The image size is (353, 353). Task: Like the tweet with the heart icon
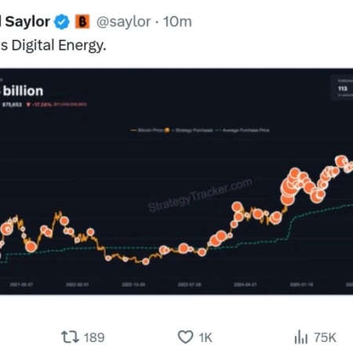tap(185, 337)
